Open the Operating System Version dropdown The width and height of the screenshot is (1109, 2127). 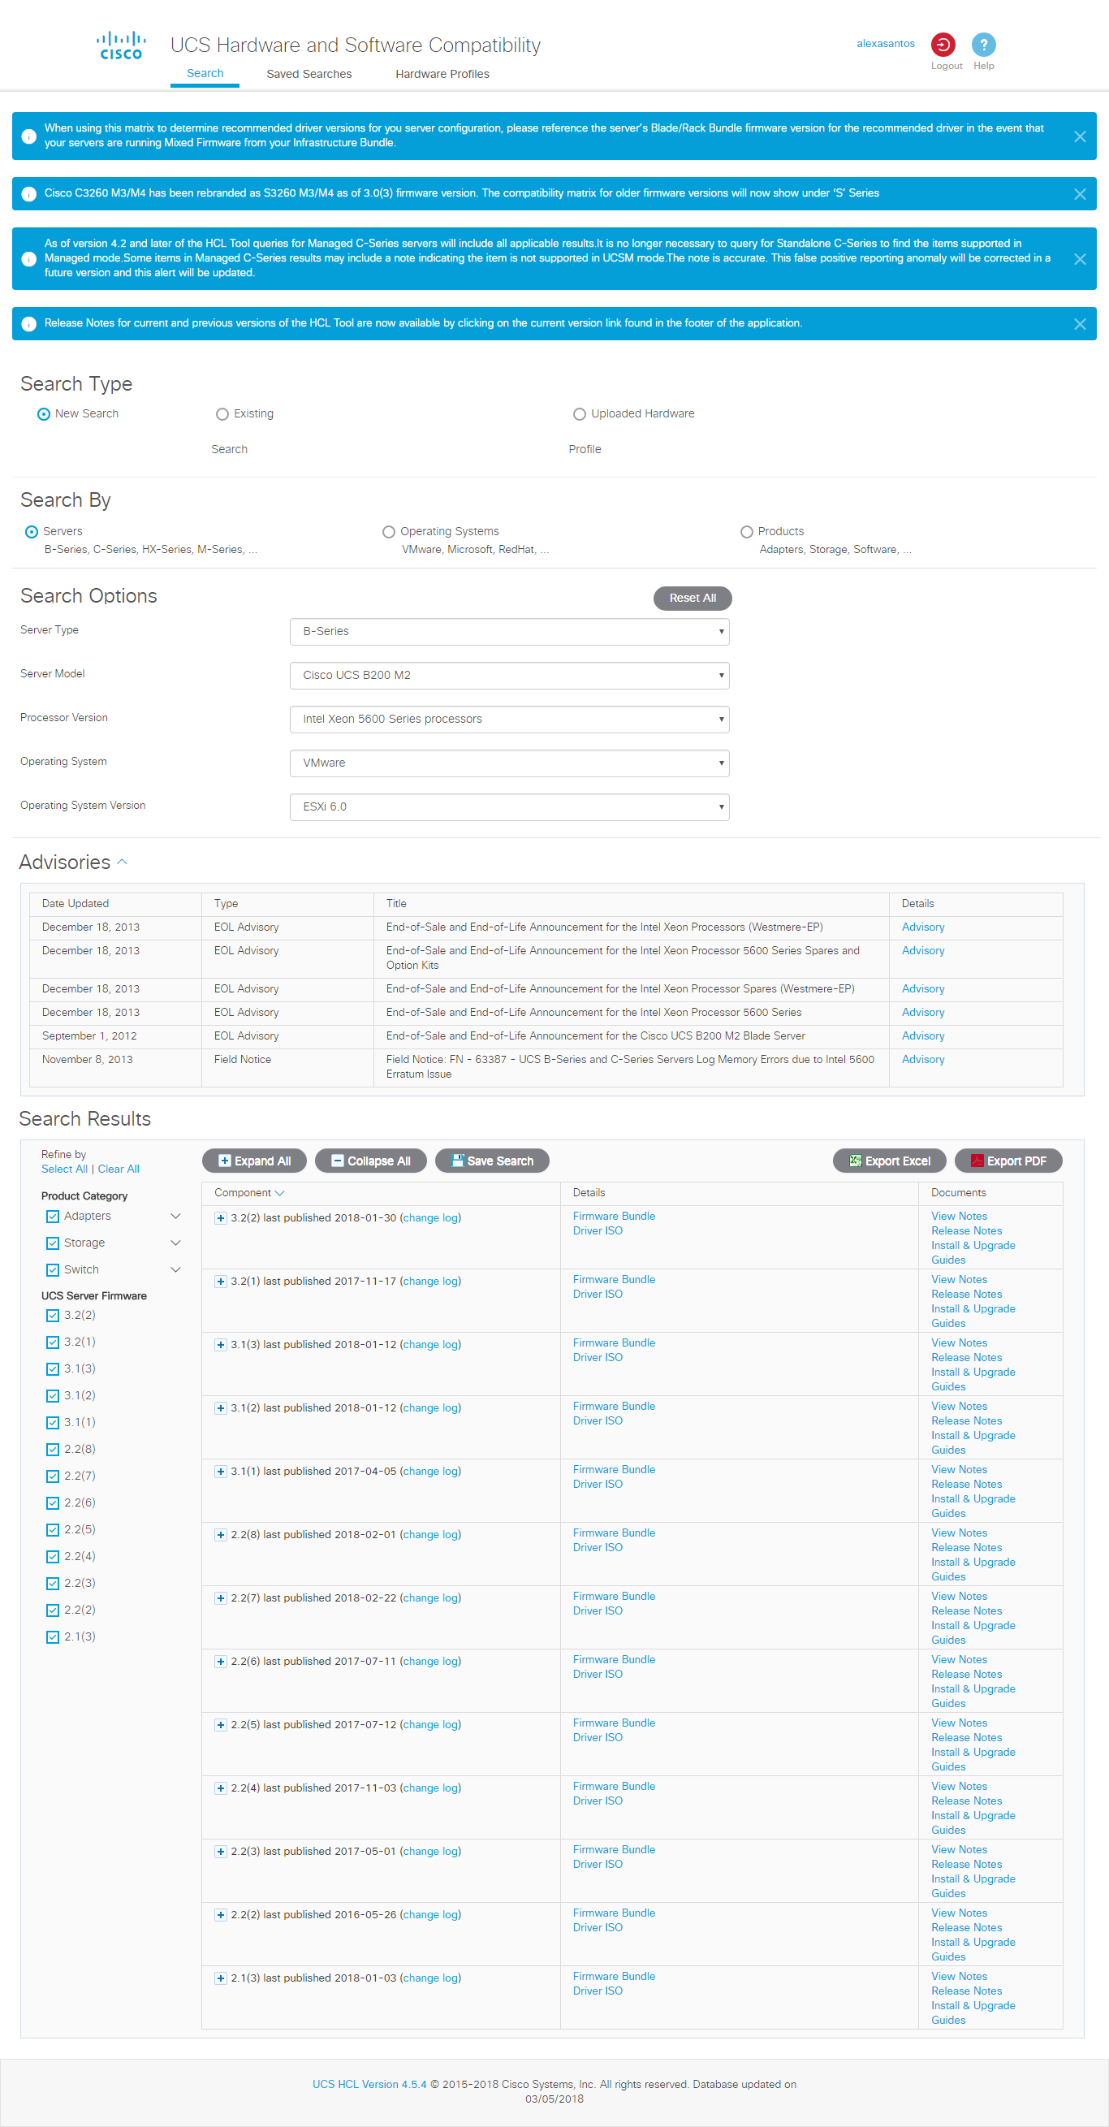509,806
